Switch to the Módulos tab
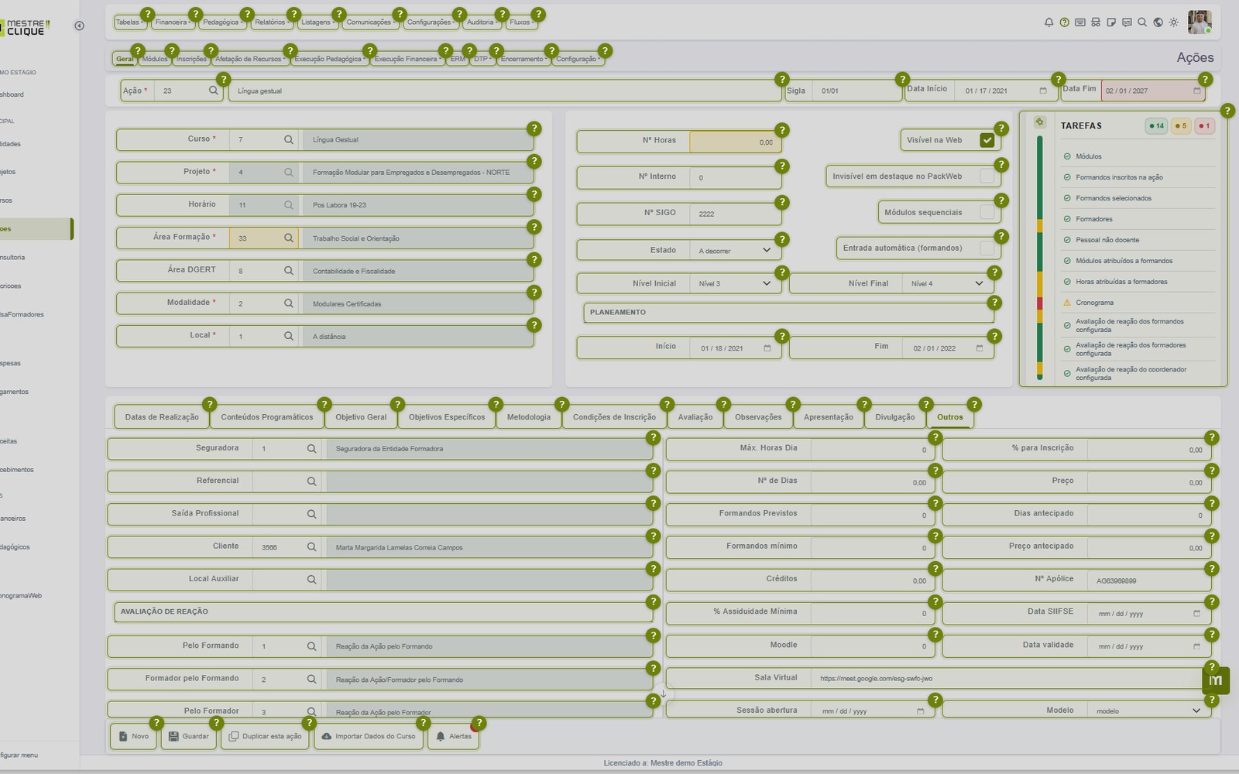 [155, 59]
